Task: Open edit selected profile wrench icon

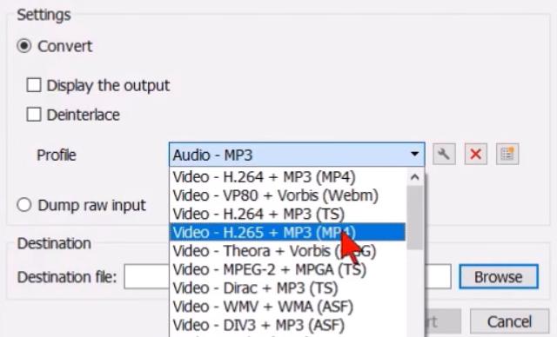Action: click(x=444, y=154)
